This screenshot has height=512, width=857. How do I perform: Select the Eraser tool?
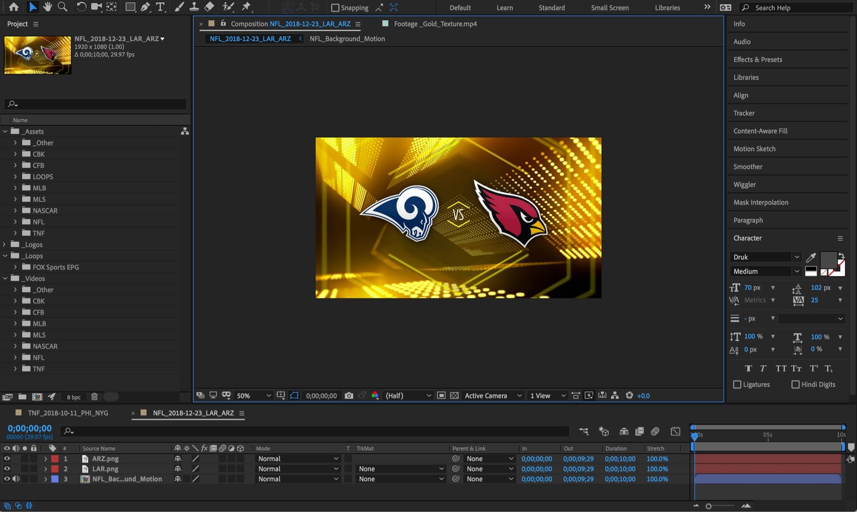tap(209, 7)
